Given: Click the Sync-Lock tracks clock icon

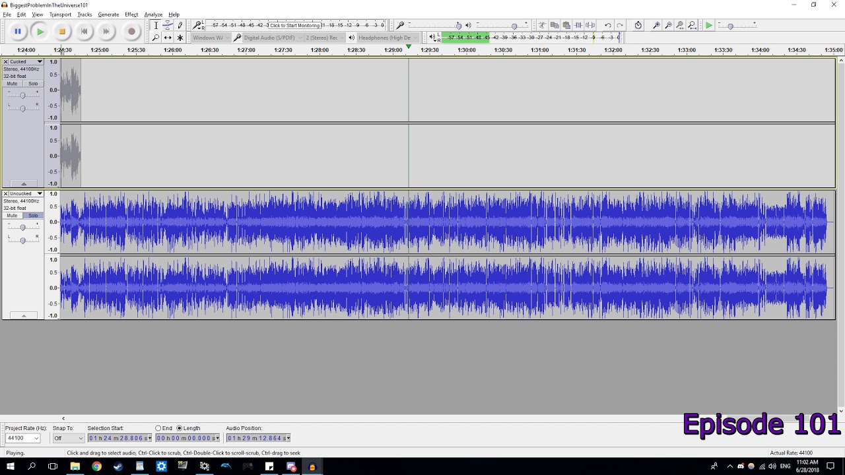Looking at the screenshot, I should point(638,25).
